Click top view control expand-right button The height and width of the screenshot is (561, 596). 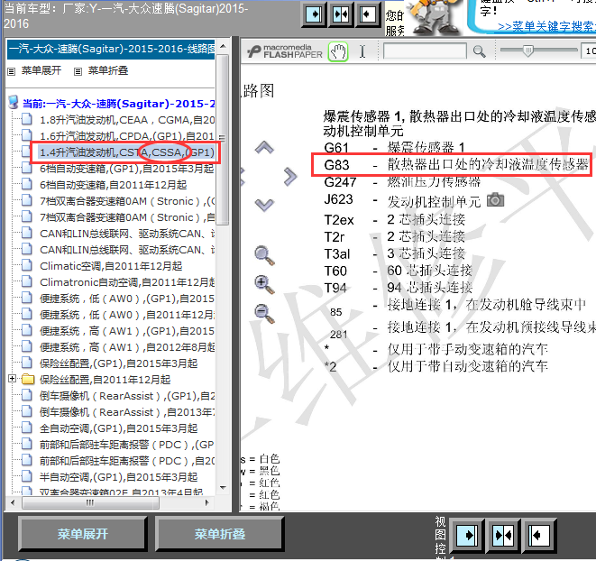pyautogui.click(x=314, y=14)
